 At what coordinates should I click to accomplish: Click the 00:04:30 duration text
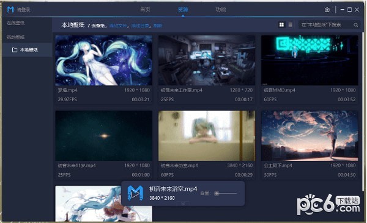(347, 175)
